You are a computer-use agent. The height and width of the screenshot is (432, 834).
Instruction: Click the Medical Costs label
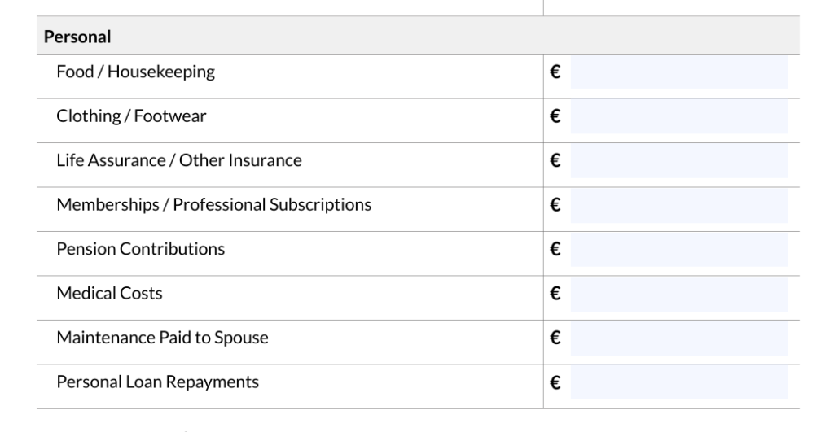tap(109, 294)
